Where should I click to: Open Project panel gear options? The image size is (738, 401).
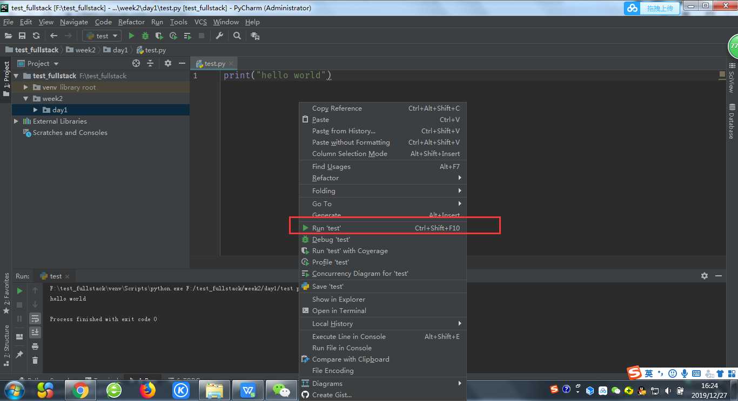tap(168, 63)
